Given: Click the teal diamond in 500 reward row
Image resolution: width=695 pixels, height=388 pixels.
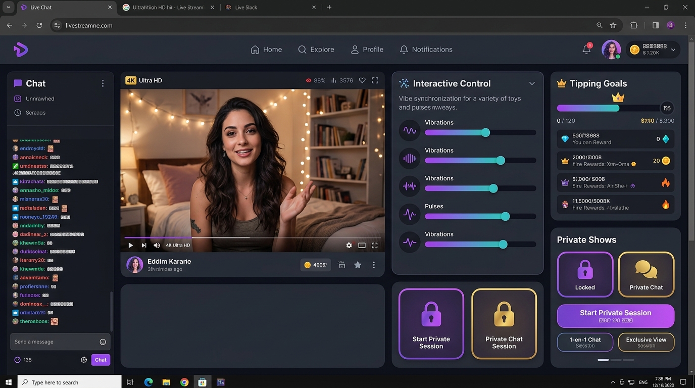Looking at the screenshot, I should pos(666,139).
